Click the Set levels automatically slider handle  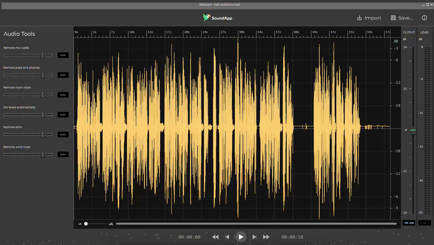43,115
